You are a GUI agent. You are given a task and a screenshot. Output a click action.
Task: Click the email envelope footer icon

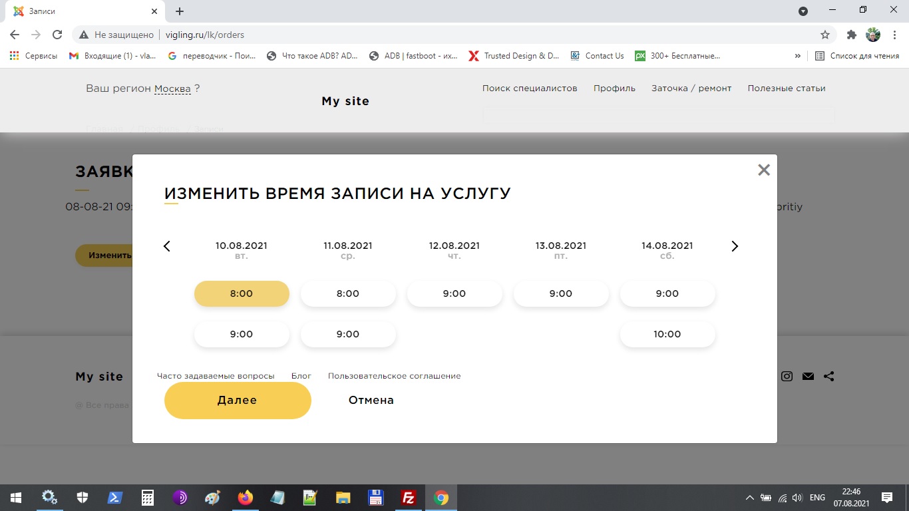(x=808, y=376)
